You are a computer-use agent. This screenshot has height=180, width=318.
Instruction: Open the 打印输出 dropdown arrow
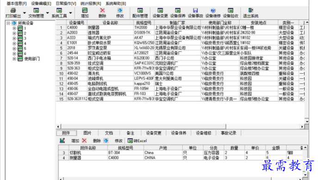[25, 13]
